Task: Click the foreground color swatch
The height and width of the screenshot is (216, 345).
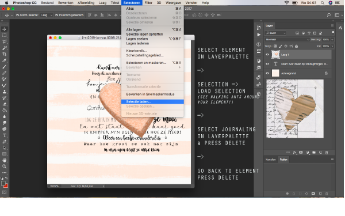Action: (3, 183)
